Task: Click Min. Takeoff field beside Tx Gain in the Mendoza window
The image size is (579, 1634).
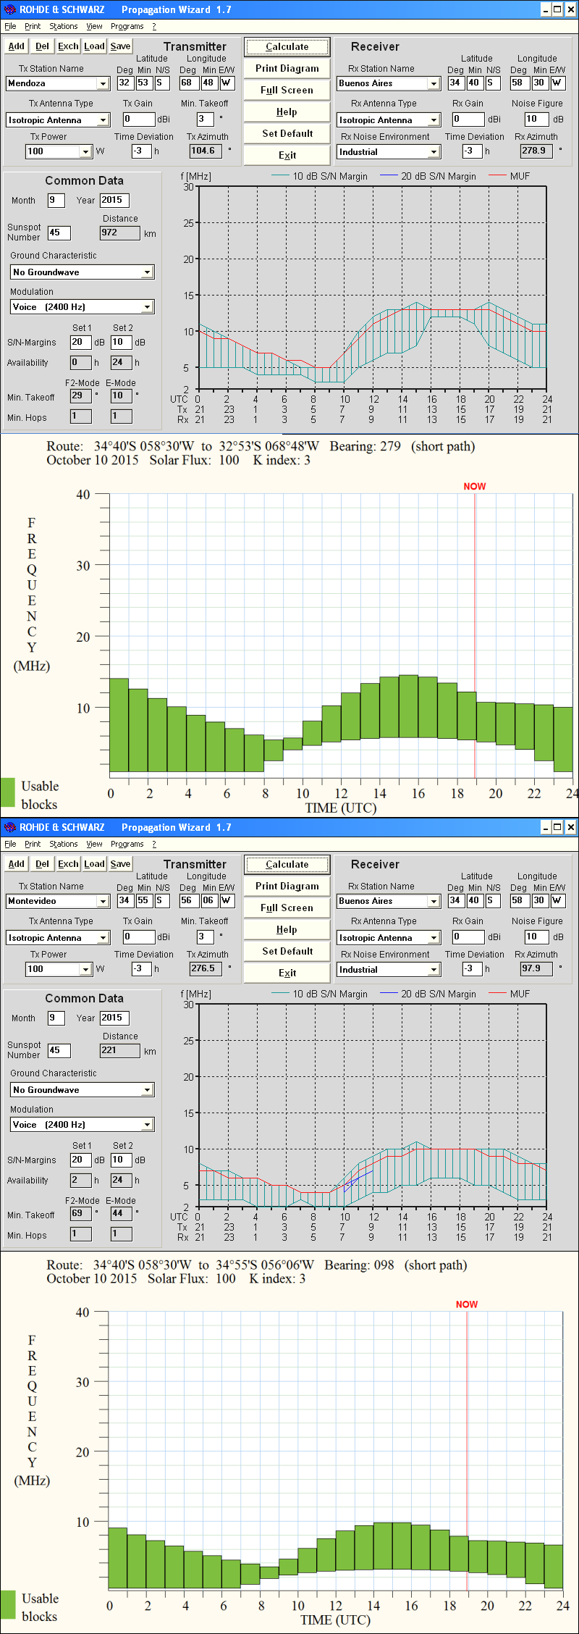Action: point(206,119)
